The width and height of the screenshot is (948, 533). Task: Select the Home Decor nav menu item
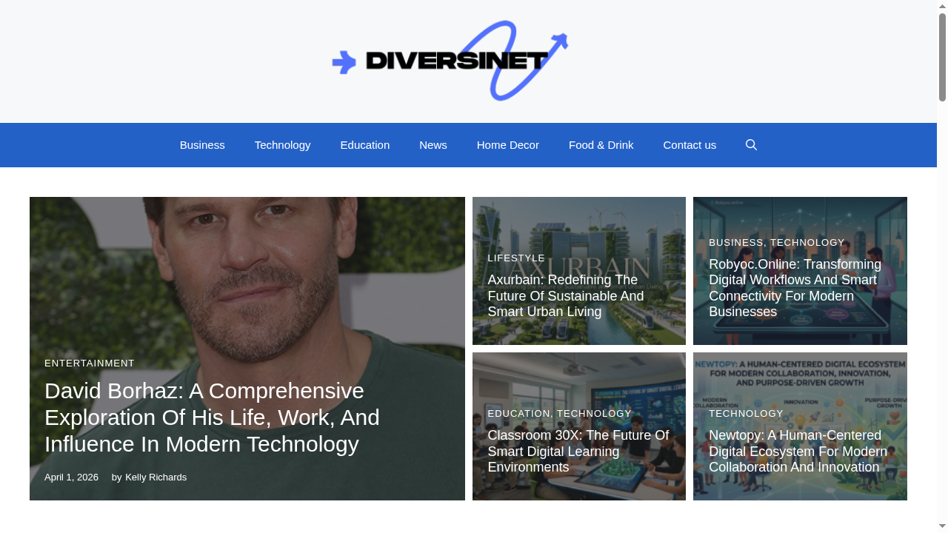pyautogui.click(x=507, y=144)
